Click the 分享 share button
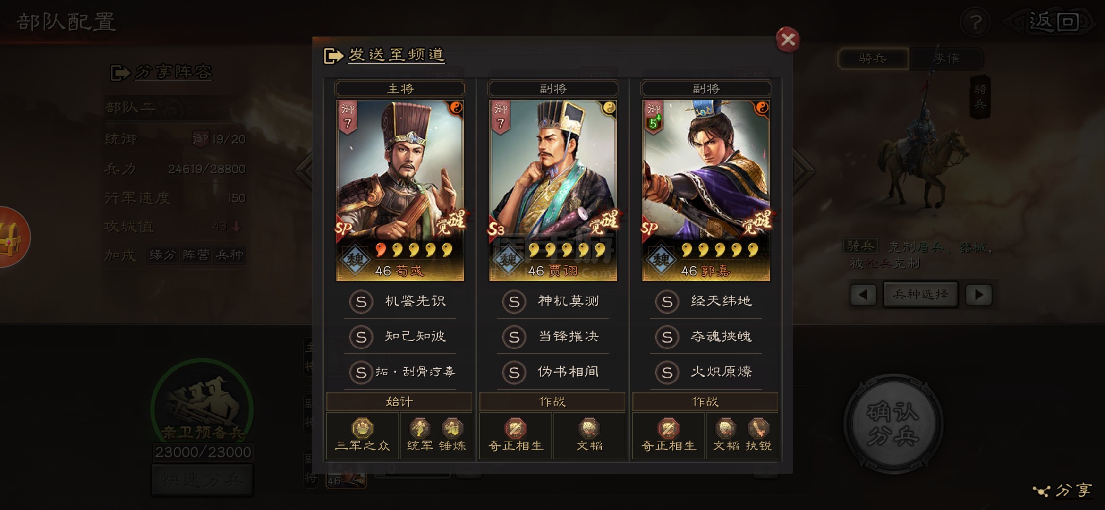The width and height of the screenshot is (1105, 510). point(1064,491)
